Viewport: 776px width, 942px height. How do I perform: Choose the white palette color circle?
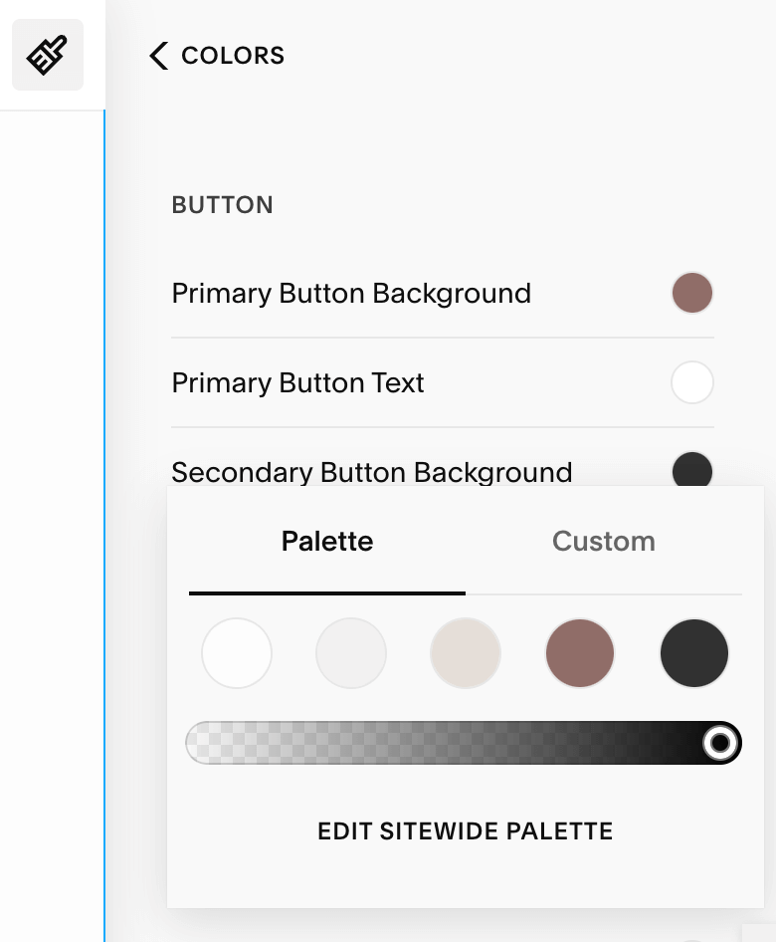(237, 653)
